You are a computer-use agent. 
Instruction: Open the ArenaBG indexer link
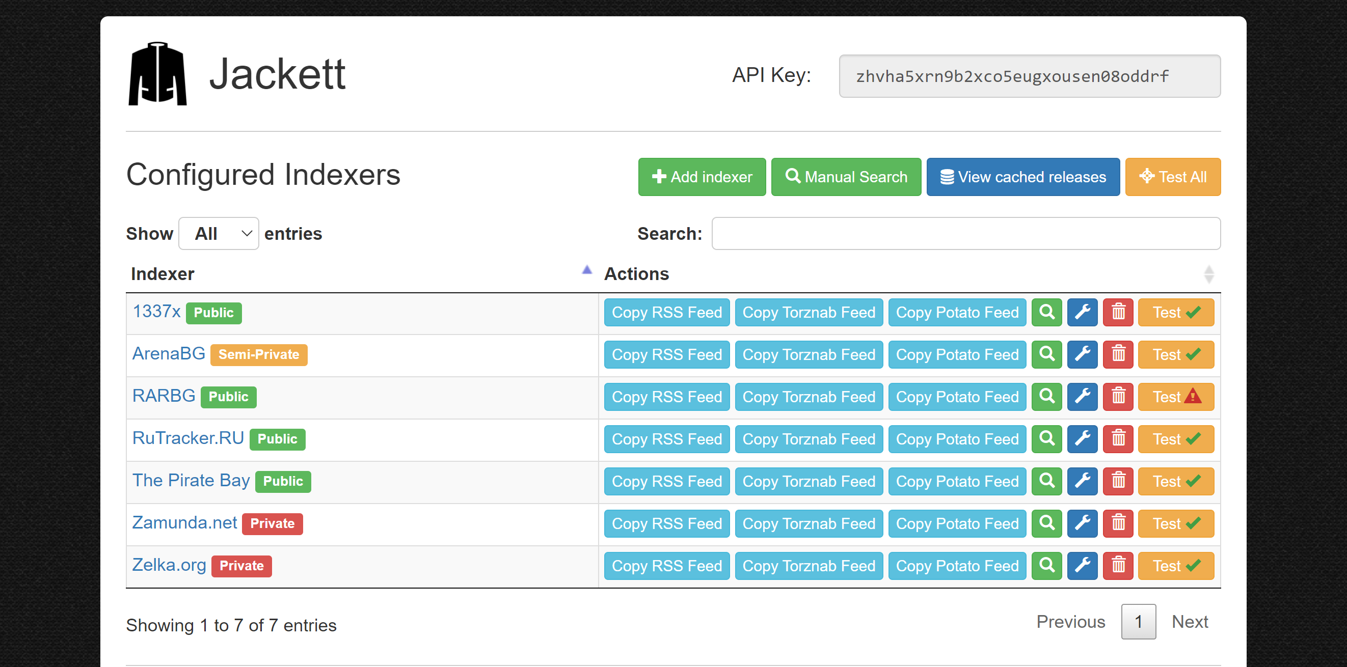pyautogui.click(x=168, y=353)
